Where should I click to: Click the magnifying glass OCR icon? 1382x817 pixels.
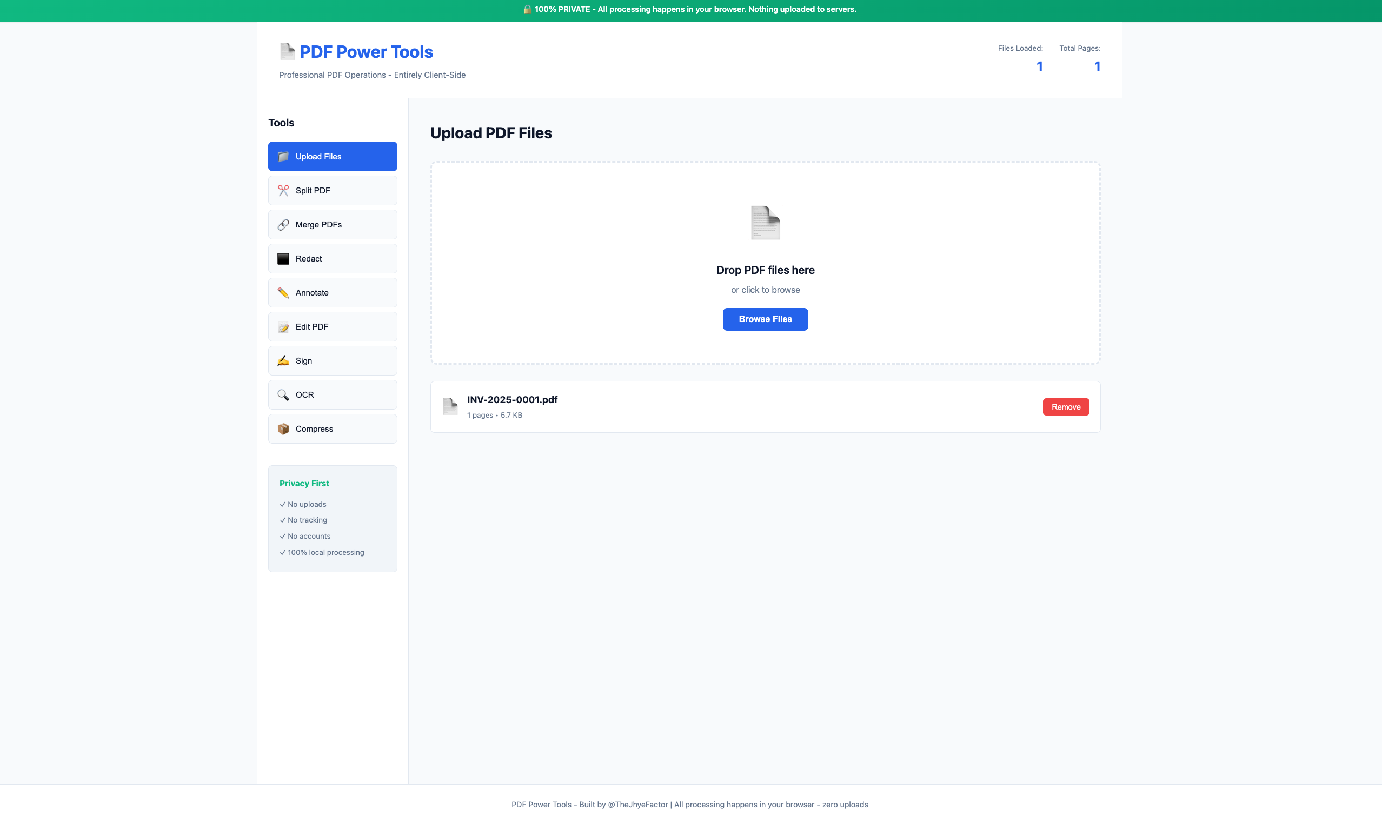(x=283, y=395)
